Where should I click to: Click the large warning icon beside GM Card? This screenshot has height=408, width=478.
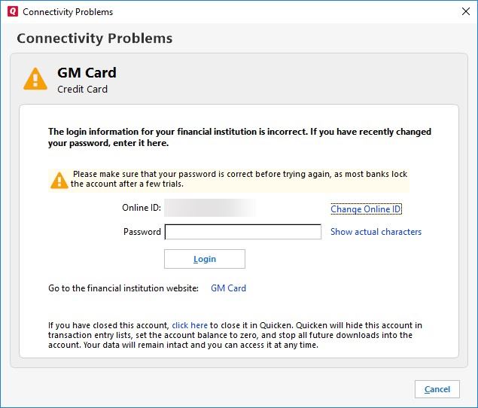click(x=35, y=79)
